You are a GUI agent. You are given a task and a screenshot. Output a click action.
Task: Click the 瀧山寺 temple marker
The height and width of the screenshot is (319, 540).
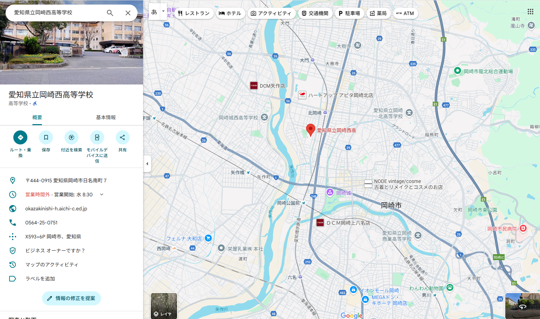(x=531, y=25)
